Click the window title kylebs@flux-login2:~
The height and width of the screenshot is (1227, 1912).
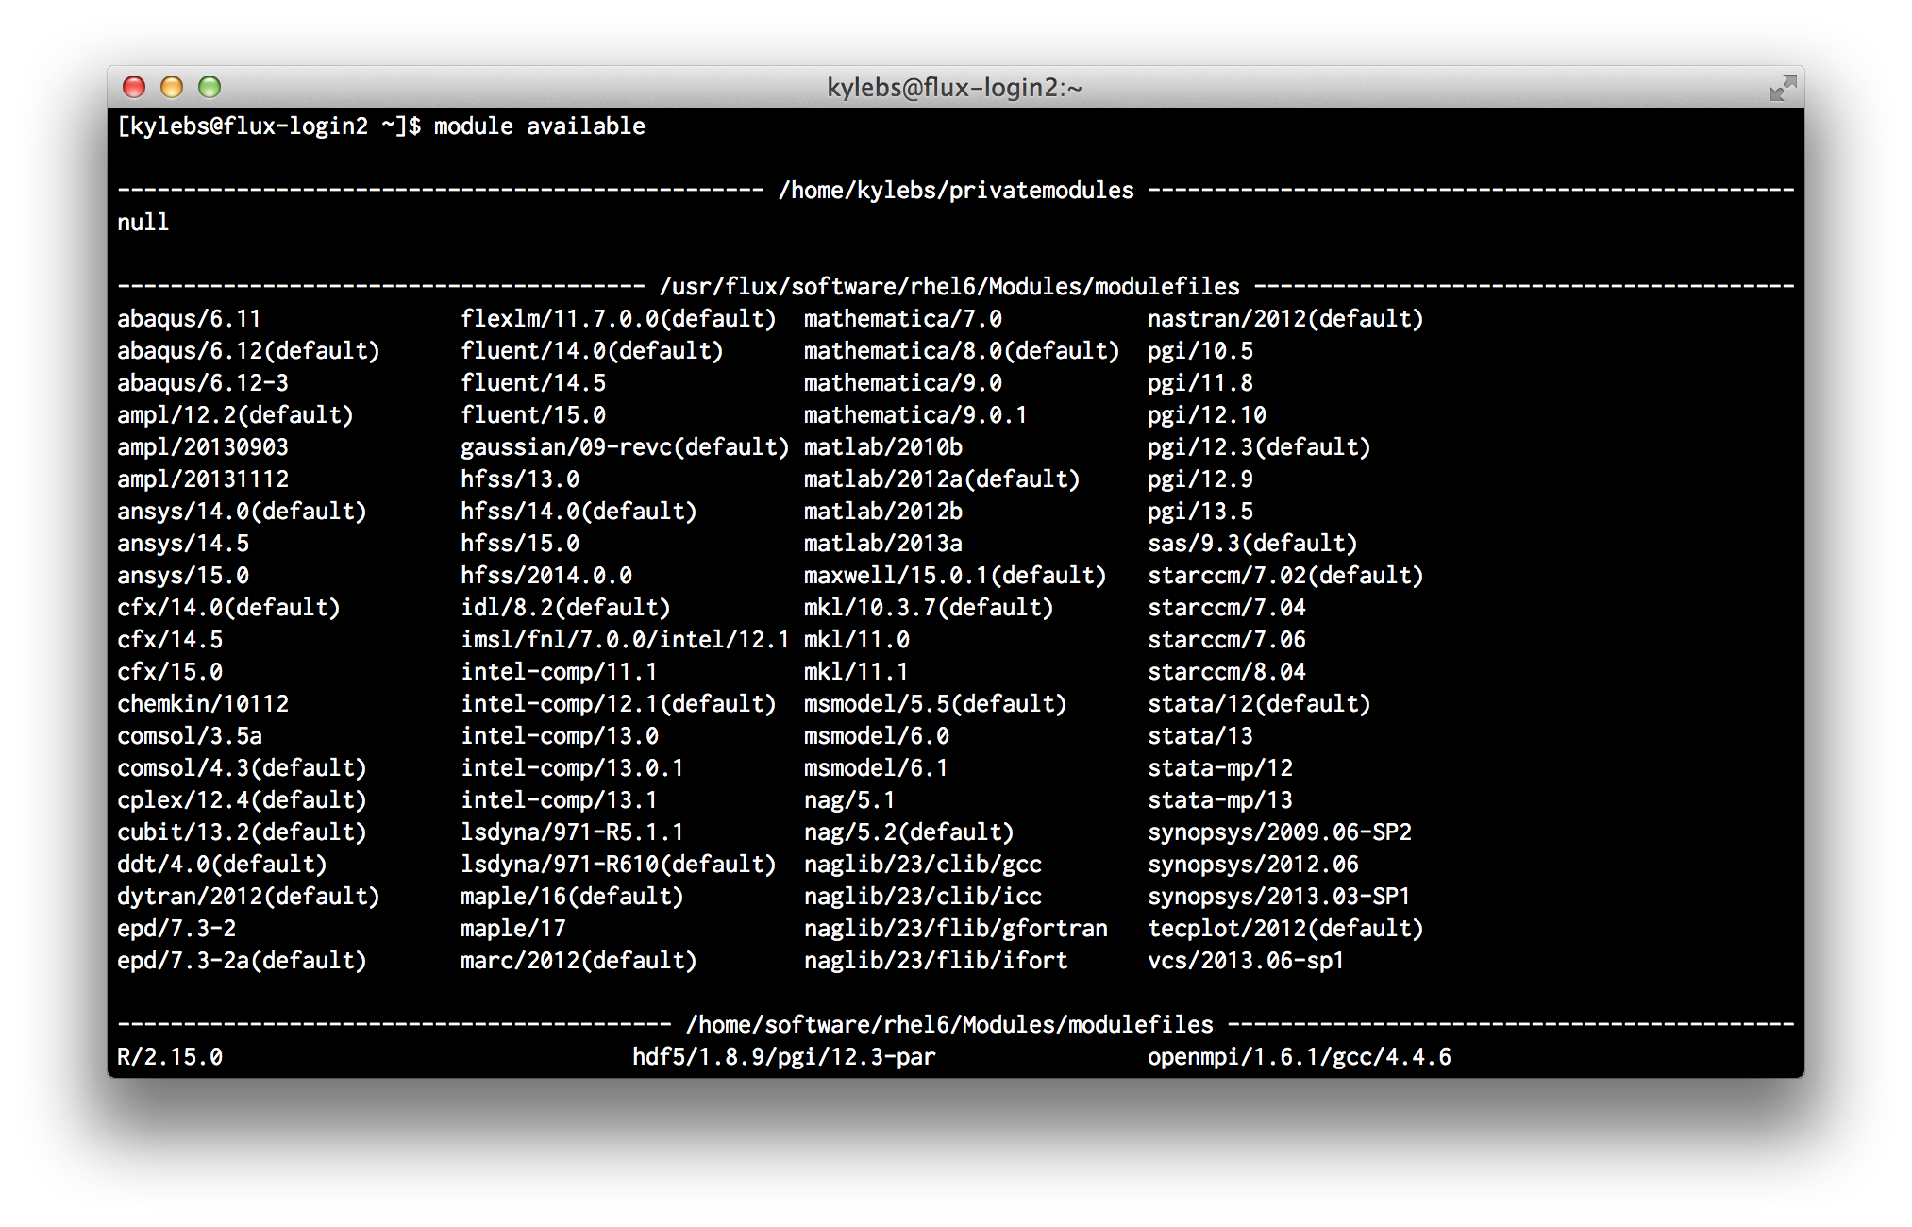pyautogui.click(x=954, y=88)
